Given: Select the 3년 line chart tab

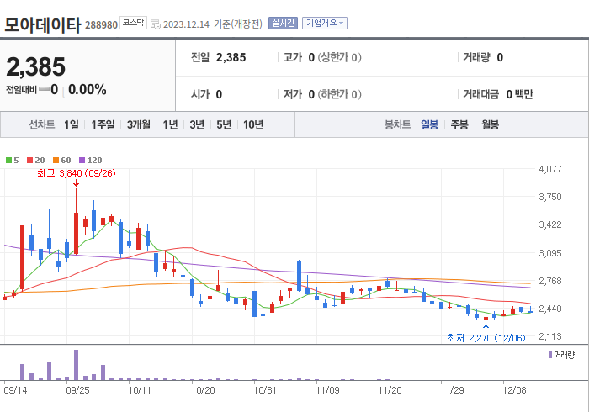Looking at the screenshot, I should click(x=197, y=124).
